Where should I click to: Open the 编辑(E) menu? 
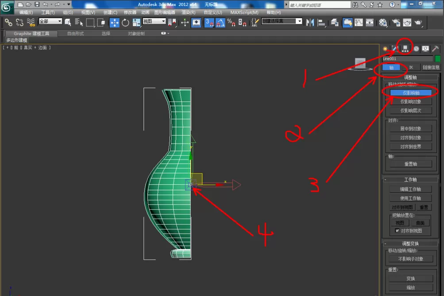click(26, 12)
